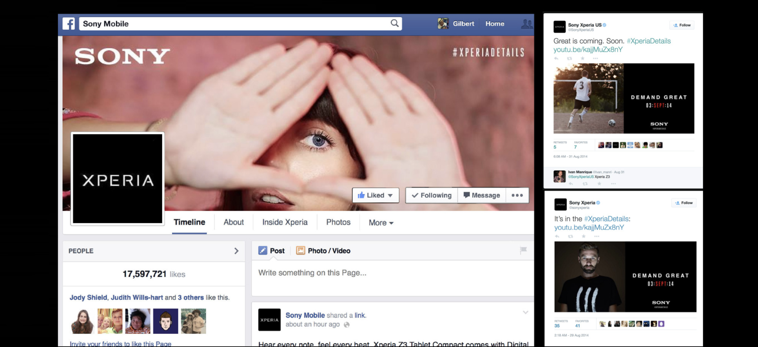
Task: Open the shared link word in post
Action: pos(360,315)
